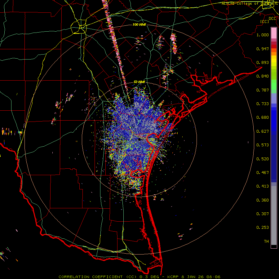Click the KCRP radar site black dot
Viewport: 279px width, 279px height.
click(139, 139)
